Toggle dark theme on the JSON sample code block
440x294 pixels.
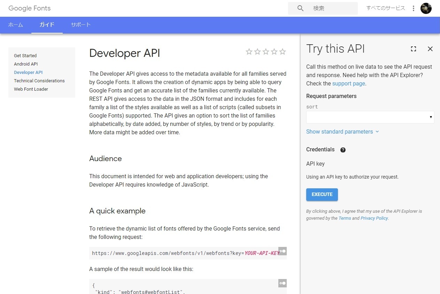pyautogui.click(x=283, y=283)
